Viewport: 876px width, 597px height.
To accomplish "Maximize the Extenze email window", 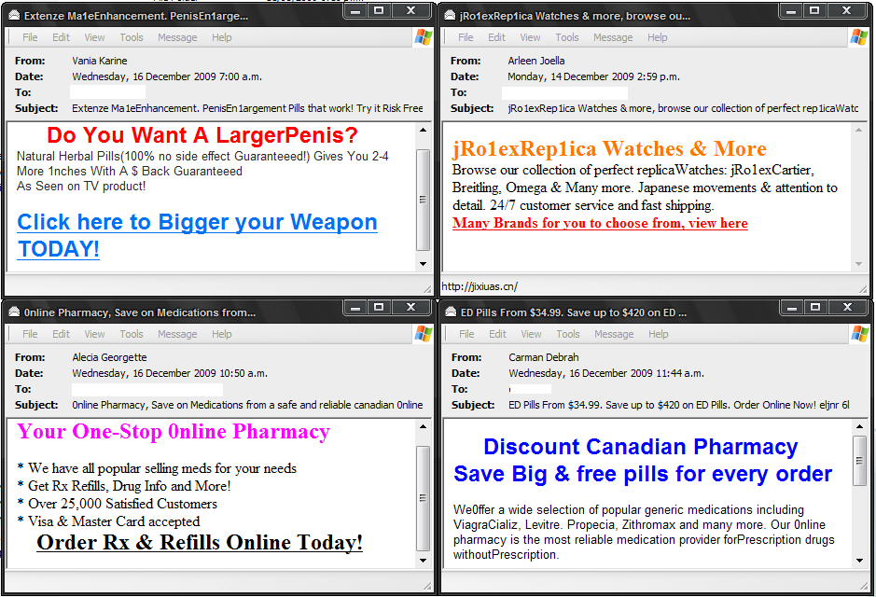I will tap(379, 10).
